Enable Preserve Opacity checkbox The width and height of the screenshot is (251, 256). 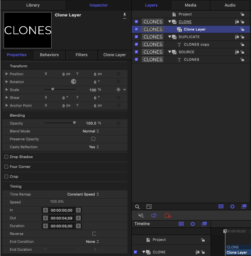click(x=93, y=139)
